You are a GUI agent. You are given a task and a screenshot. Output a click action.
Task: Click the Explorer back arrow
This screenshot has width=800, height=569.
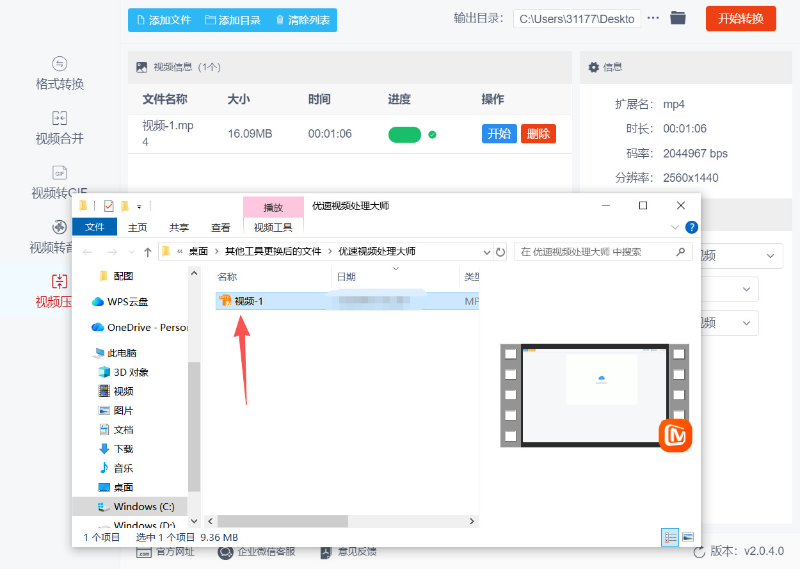pos(88,252)
